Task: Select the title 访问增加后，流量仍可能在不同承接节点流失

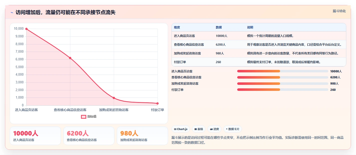Action: pos(65,12)
